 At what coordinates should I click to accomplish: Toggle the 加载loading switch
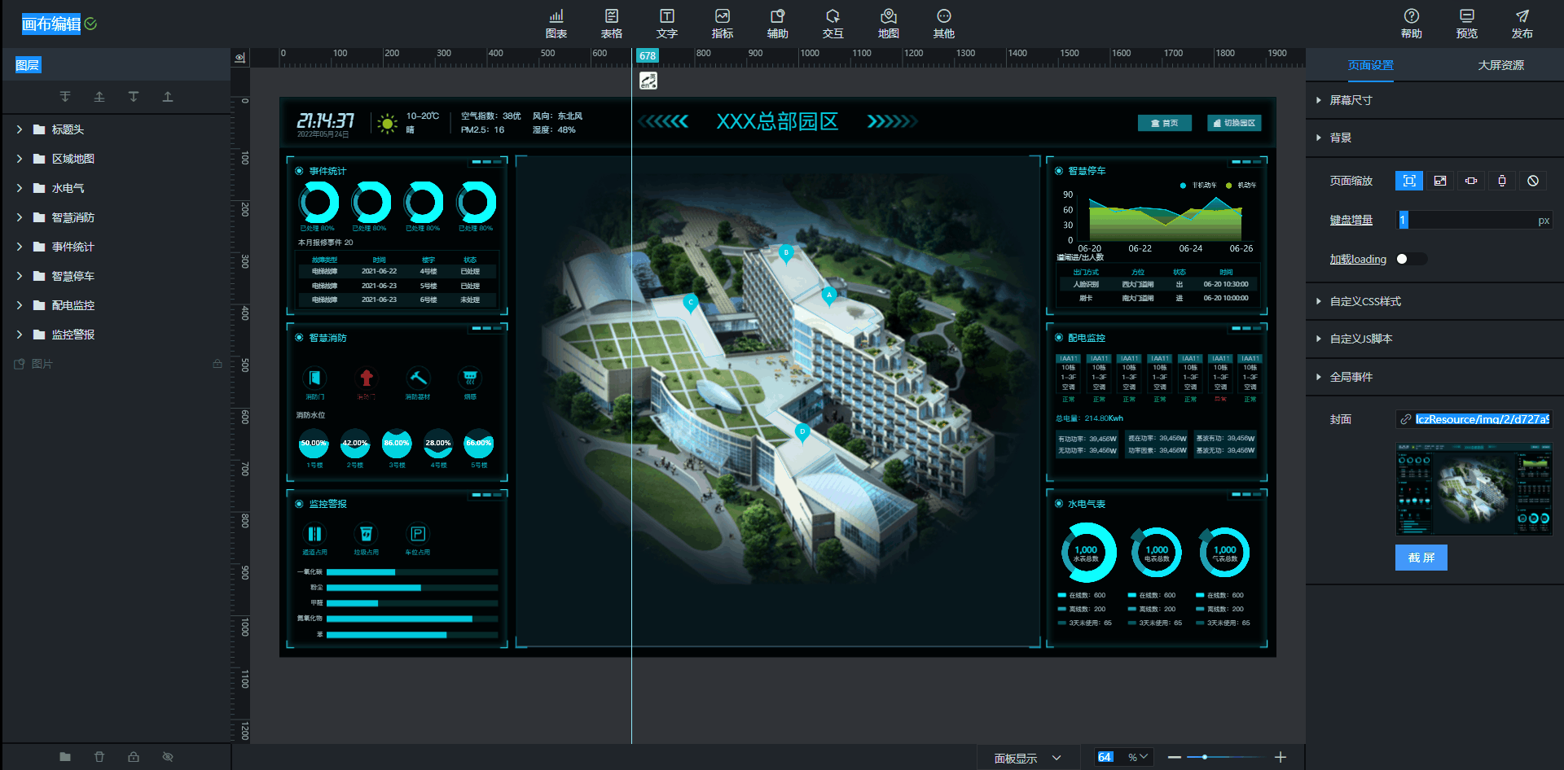point(1410,259)
